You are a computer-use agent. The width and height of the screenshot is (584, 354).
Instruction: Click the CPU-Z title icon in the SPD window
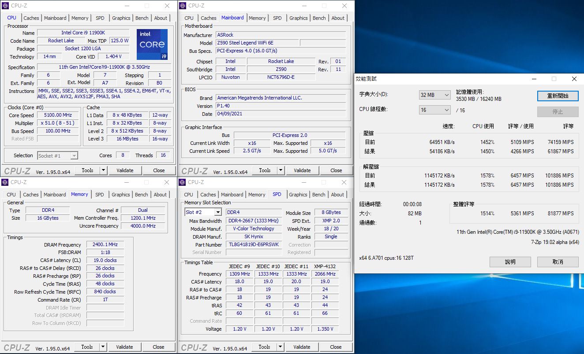183,182
